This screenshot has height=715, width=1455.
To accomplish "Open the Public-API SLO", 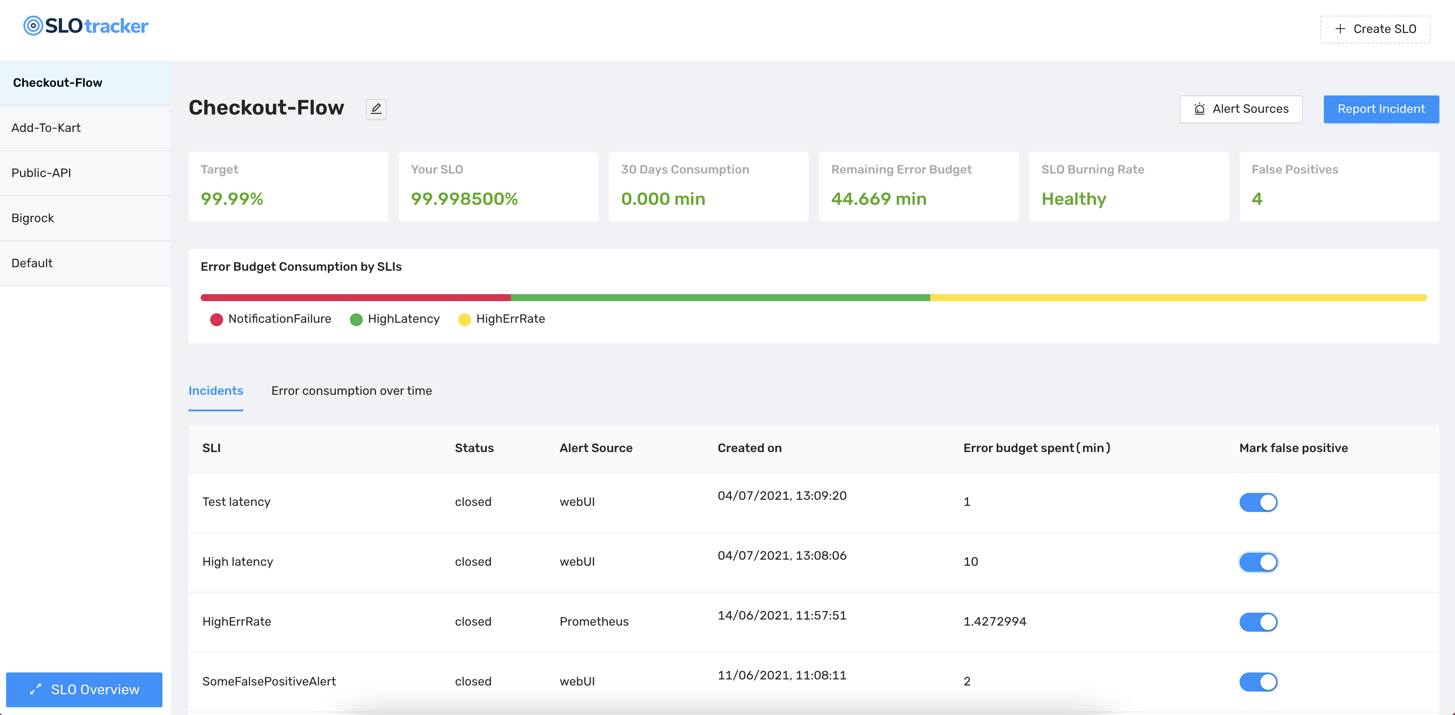I will click(x=41, y=173).
